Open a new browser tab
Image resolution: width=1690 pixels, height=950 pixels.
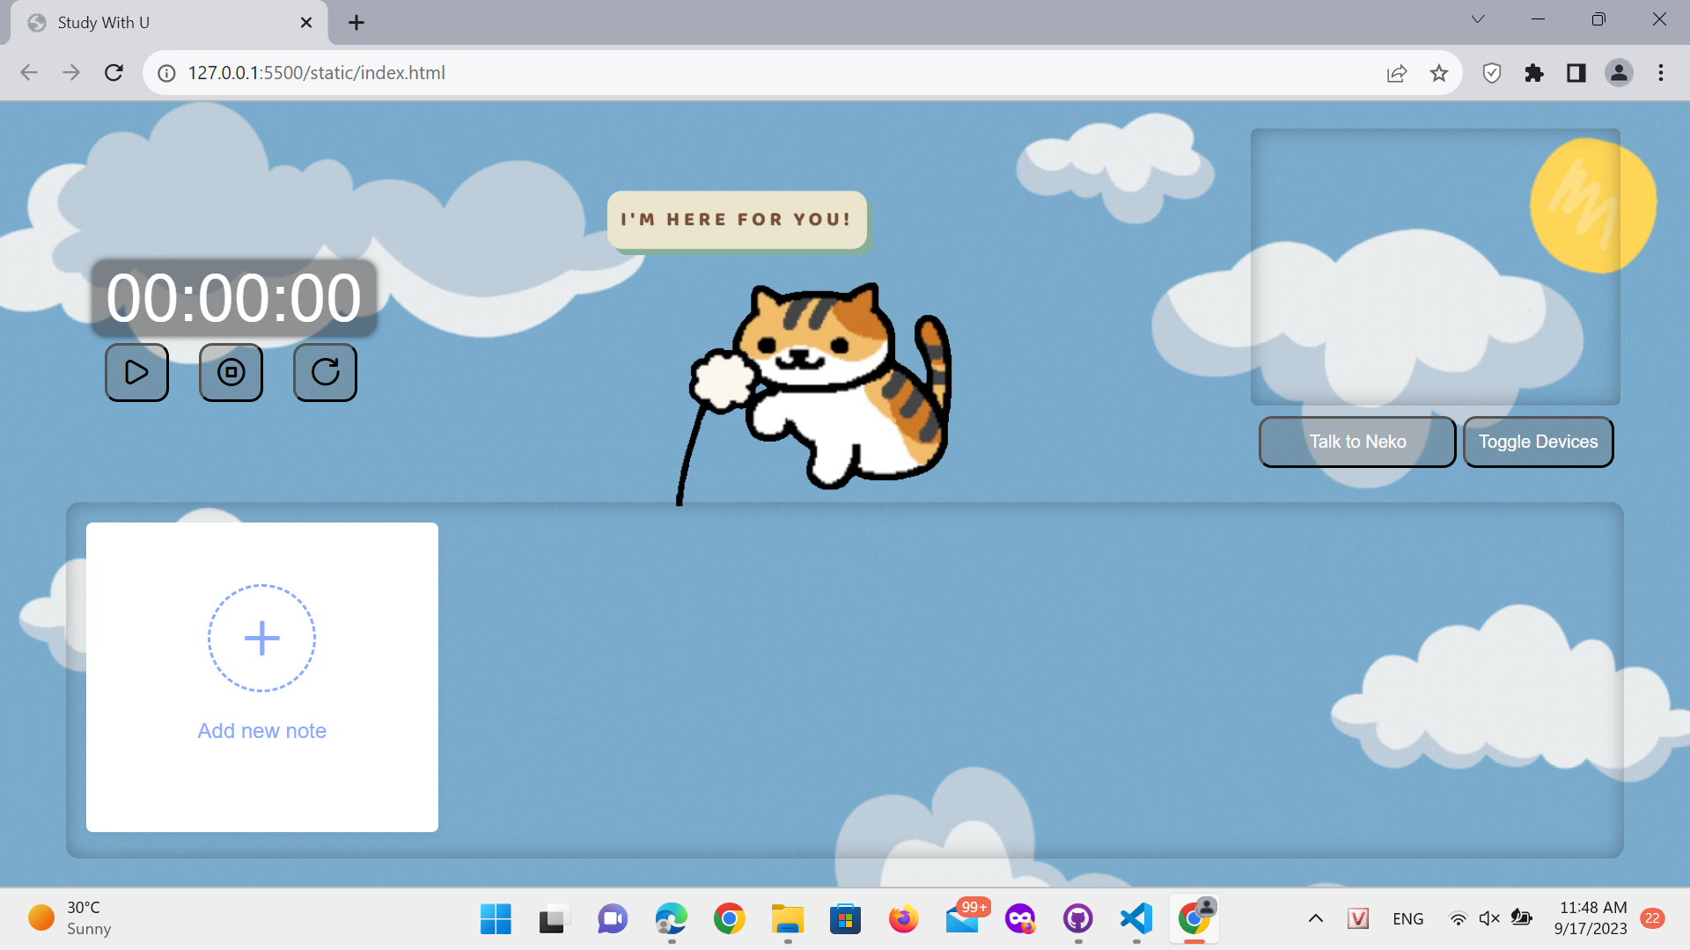[x=356, y=23]
